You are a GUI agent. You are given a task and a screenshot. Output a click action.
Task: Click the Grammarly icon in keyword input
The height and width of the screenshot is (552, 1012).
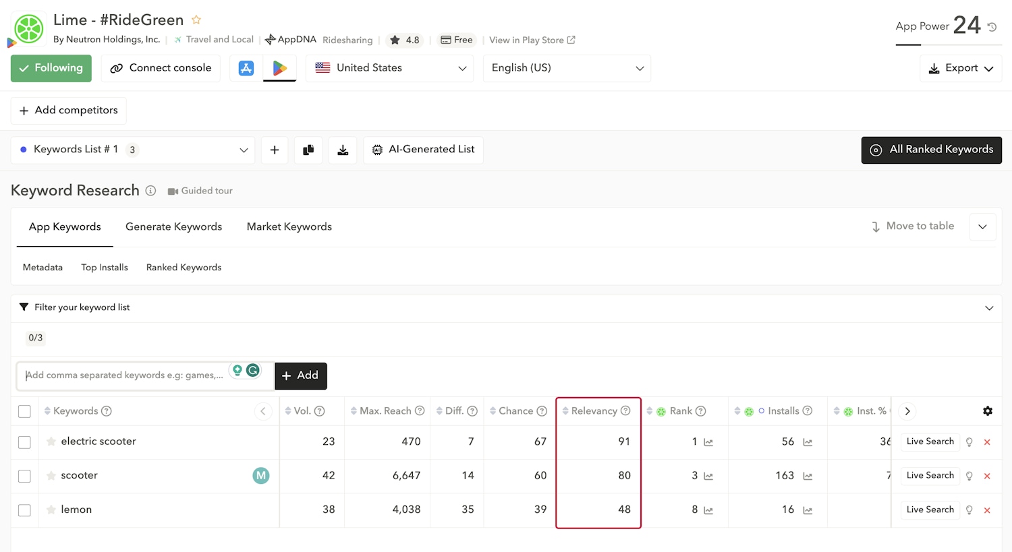253,370
